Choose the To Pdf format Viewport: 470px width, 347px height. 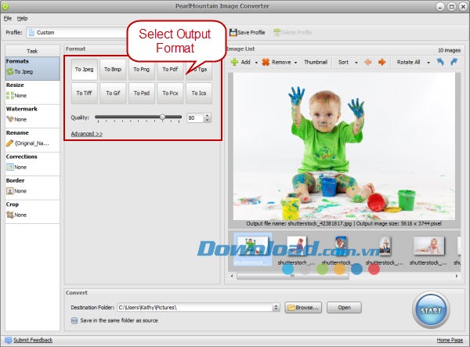click(x=170, y=69)
